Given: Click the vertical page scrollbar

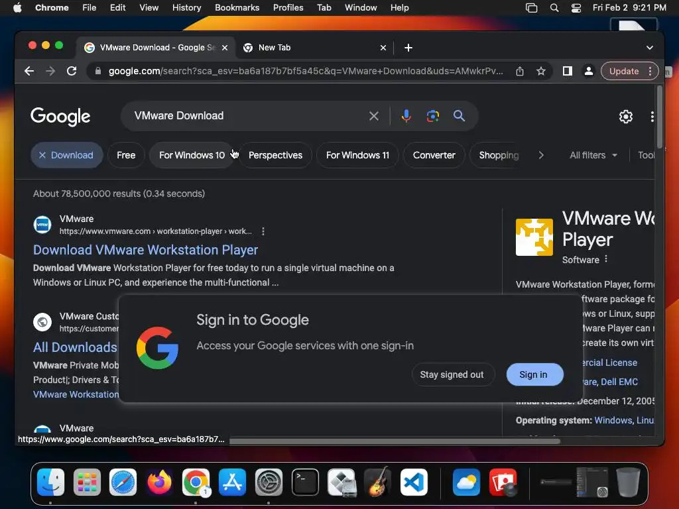Looking at the screenshot, I should click(x=660, y=117).
